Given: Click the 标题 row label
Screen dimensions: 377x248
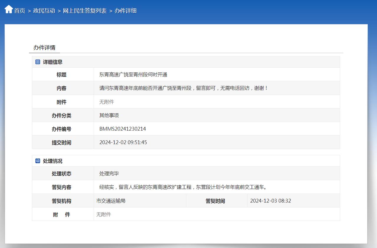Looking at the screenshot, I should pyautogui.click(x=62, y=75).
